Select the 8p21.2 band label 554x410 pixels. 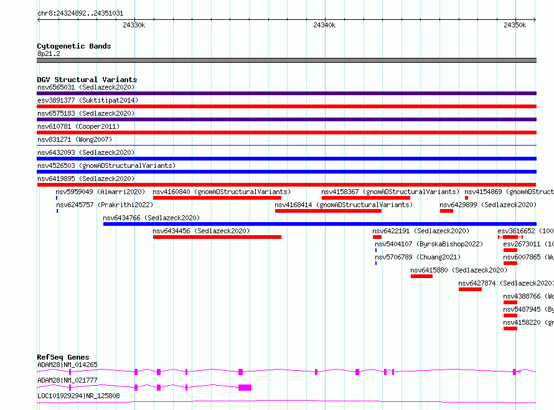pos(49,54)
